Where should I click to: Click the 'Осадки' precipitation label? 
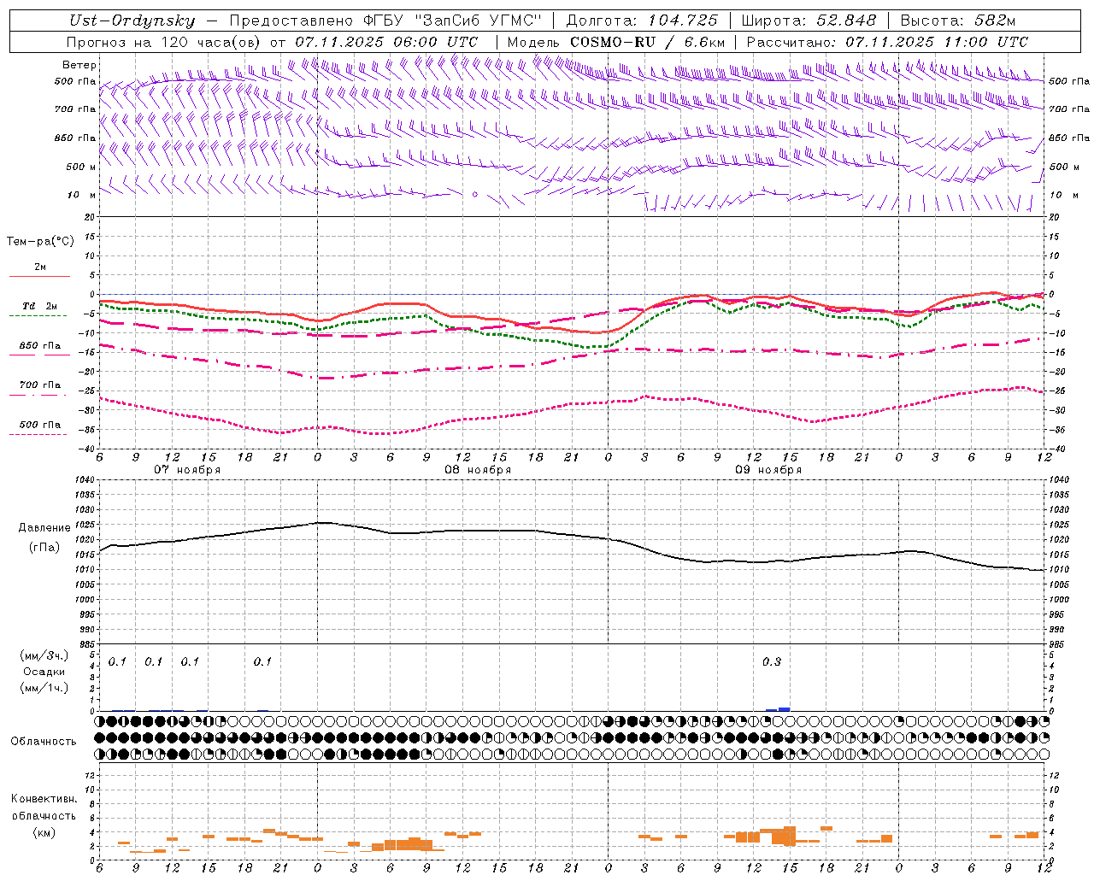(x=44, y=672)
